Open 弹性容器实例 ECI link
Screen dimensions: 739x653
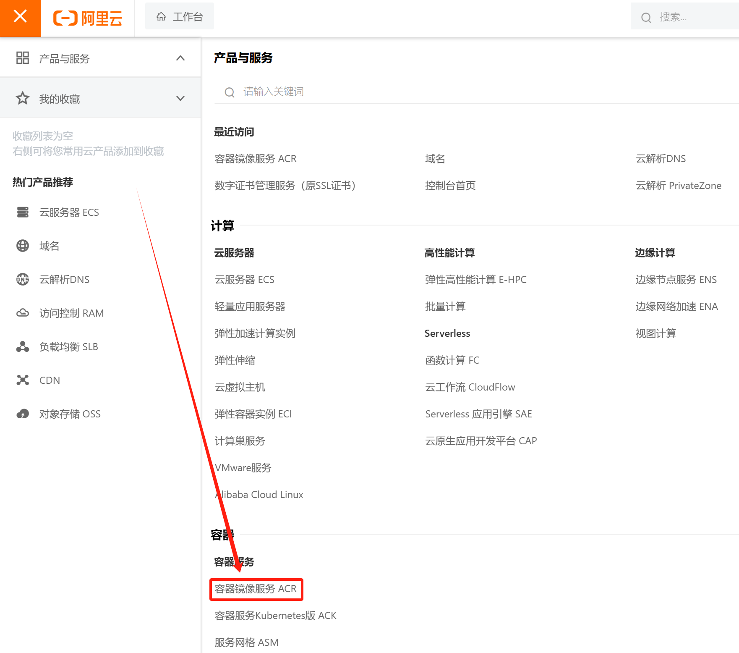253,414
